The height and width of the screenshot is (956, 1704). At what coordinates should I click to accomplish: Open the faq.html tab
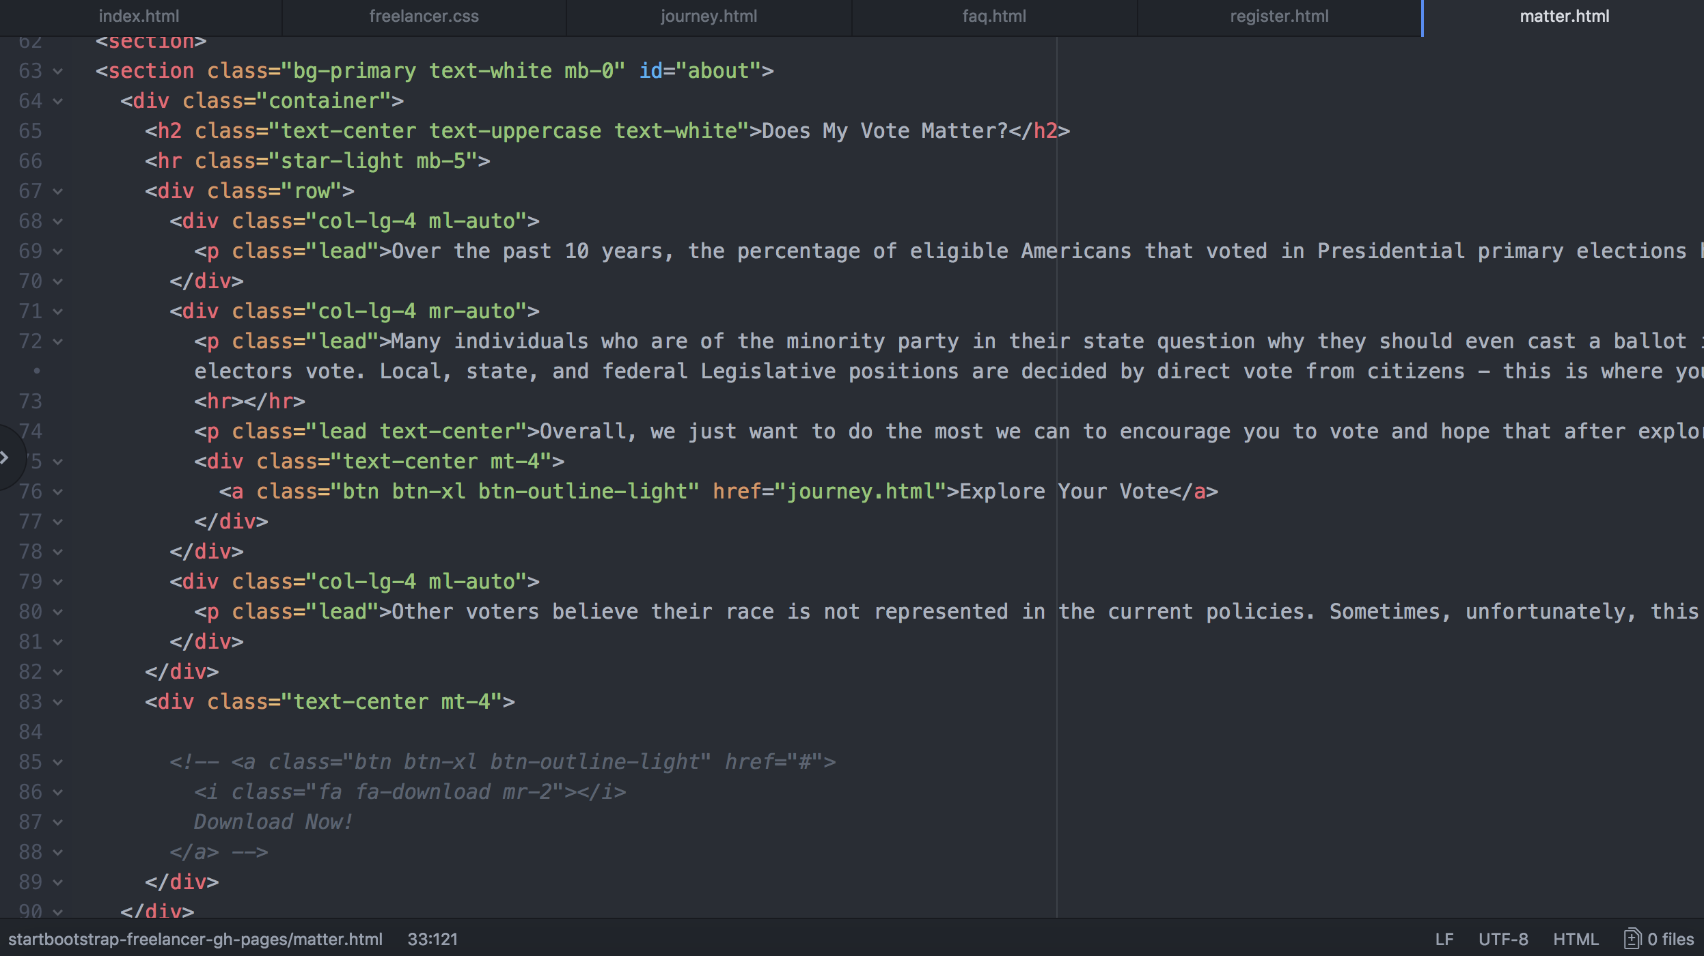(x=994, y=16)
